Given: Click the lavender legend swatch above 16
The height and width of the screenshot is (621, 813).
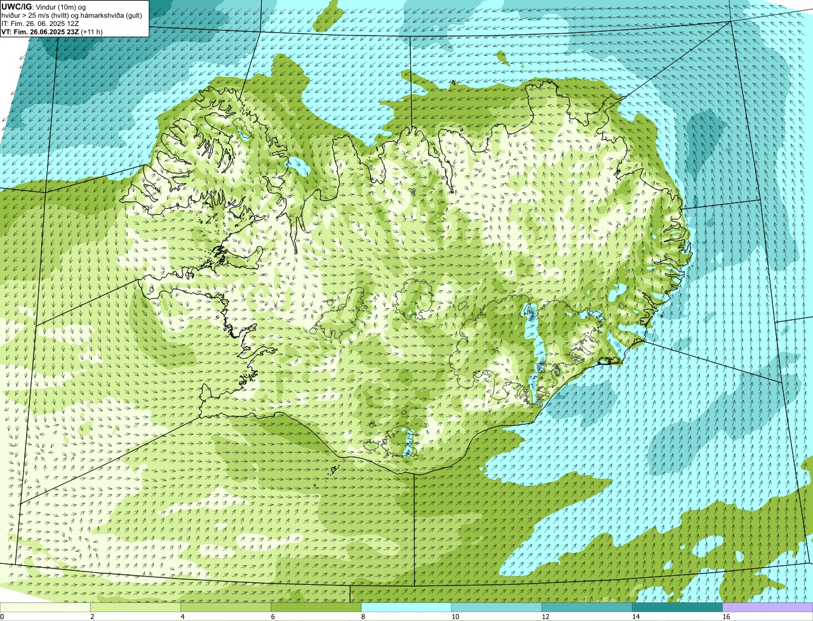Looking at the screenshot, I should [x=768, y=607].
